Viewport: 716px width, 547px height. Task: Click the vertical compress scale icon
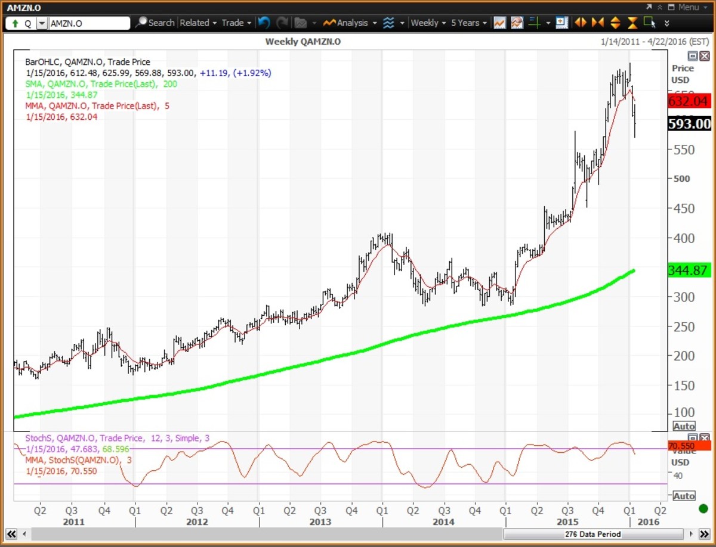[631, 23]
